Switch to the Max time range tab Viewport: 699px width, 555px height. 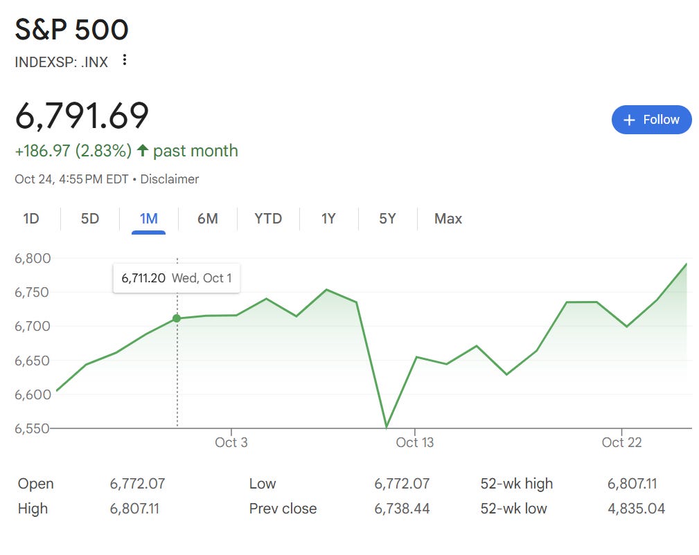click(448, 219)
